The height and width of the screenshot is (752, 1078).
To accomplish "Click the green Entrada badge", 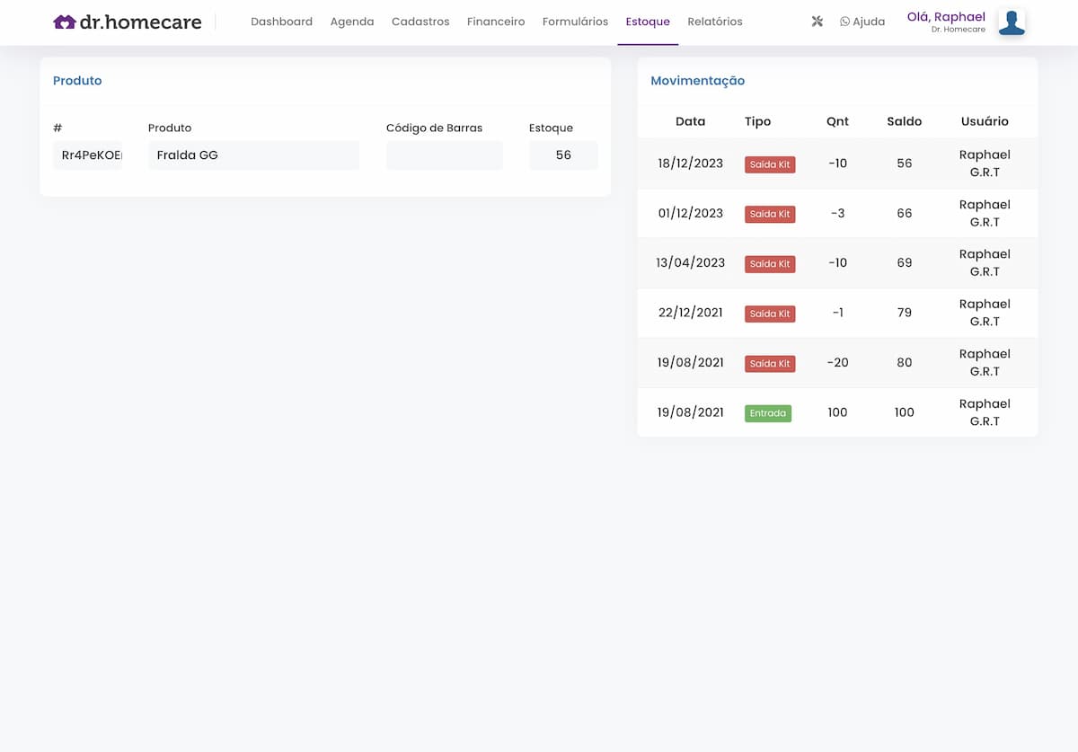I will (767, 413).
